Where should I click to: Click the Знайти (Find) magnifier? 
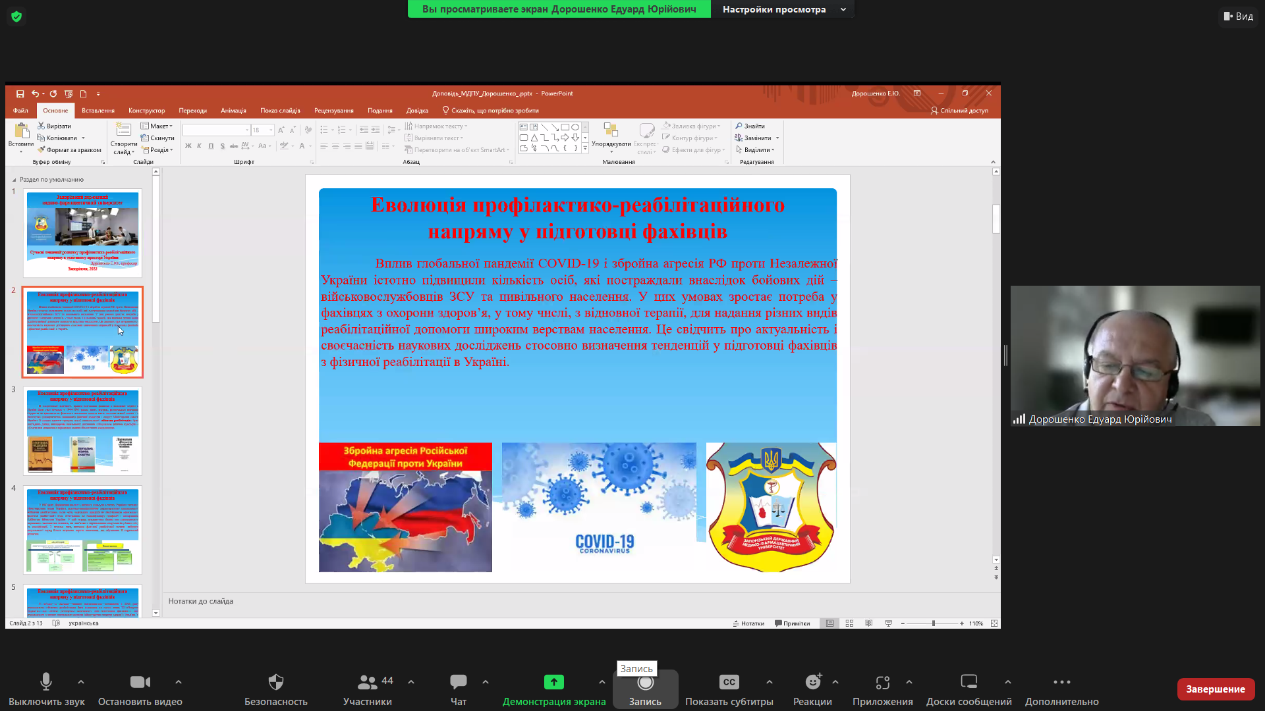pyautogui.click(x=739, y=126)
